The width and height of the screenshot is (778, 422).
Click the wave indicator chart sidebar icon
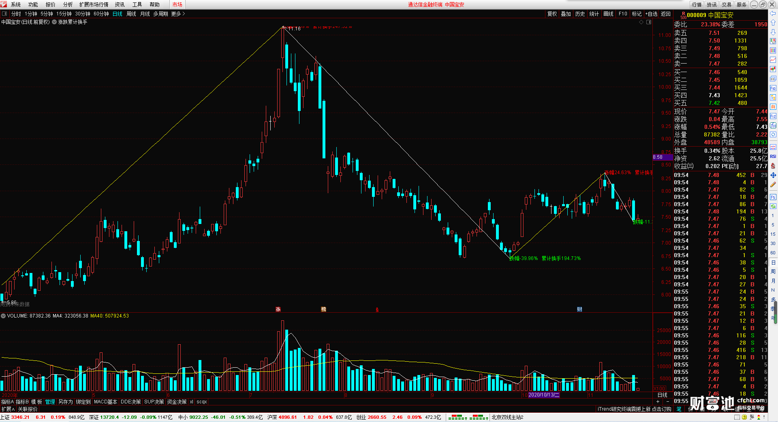tap(773, 147)
